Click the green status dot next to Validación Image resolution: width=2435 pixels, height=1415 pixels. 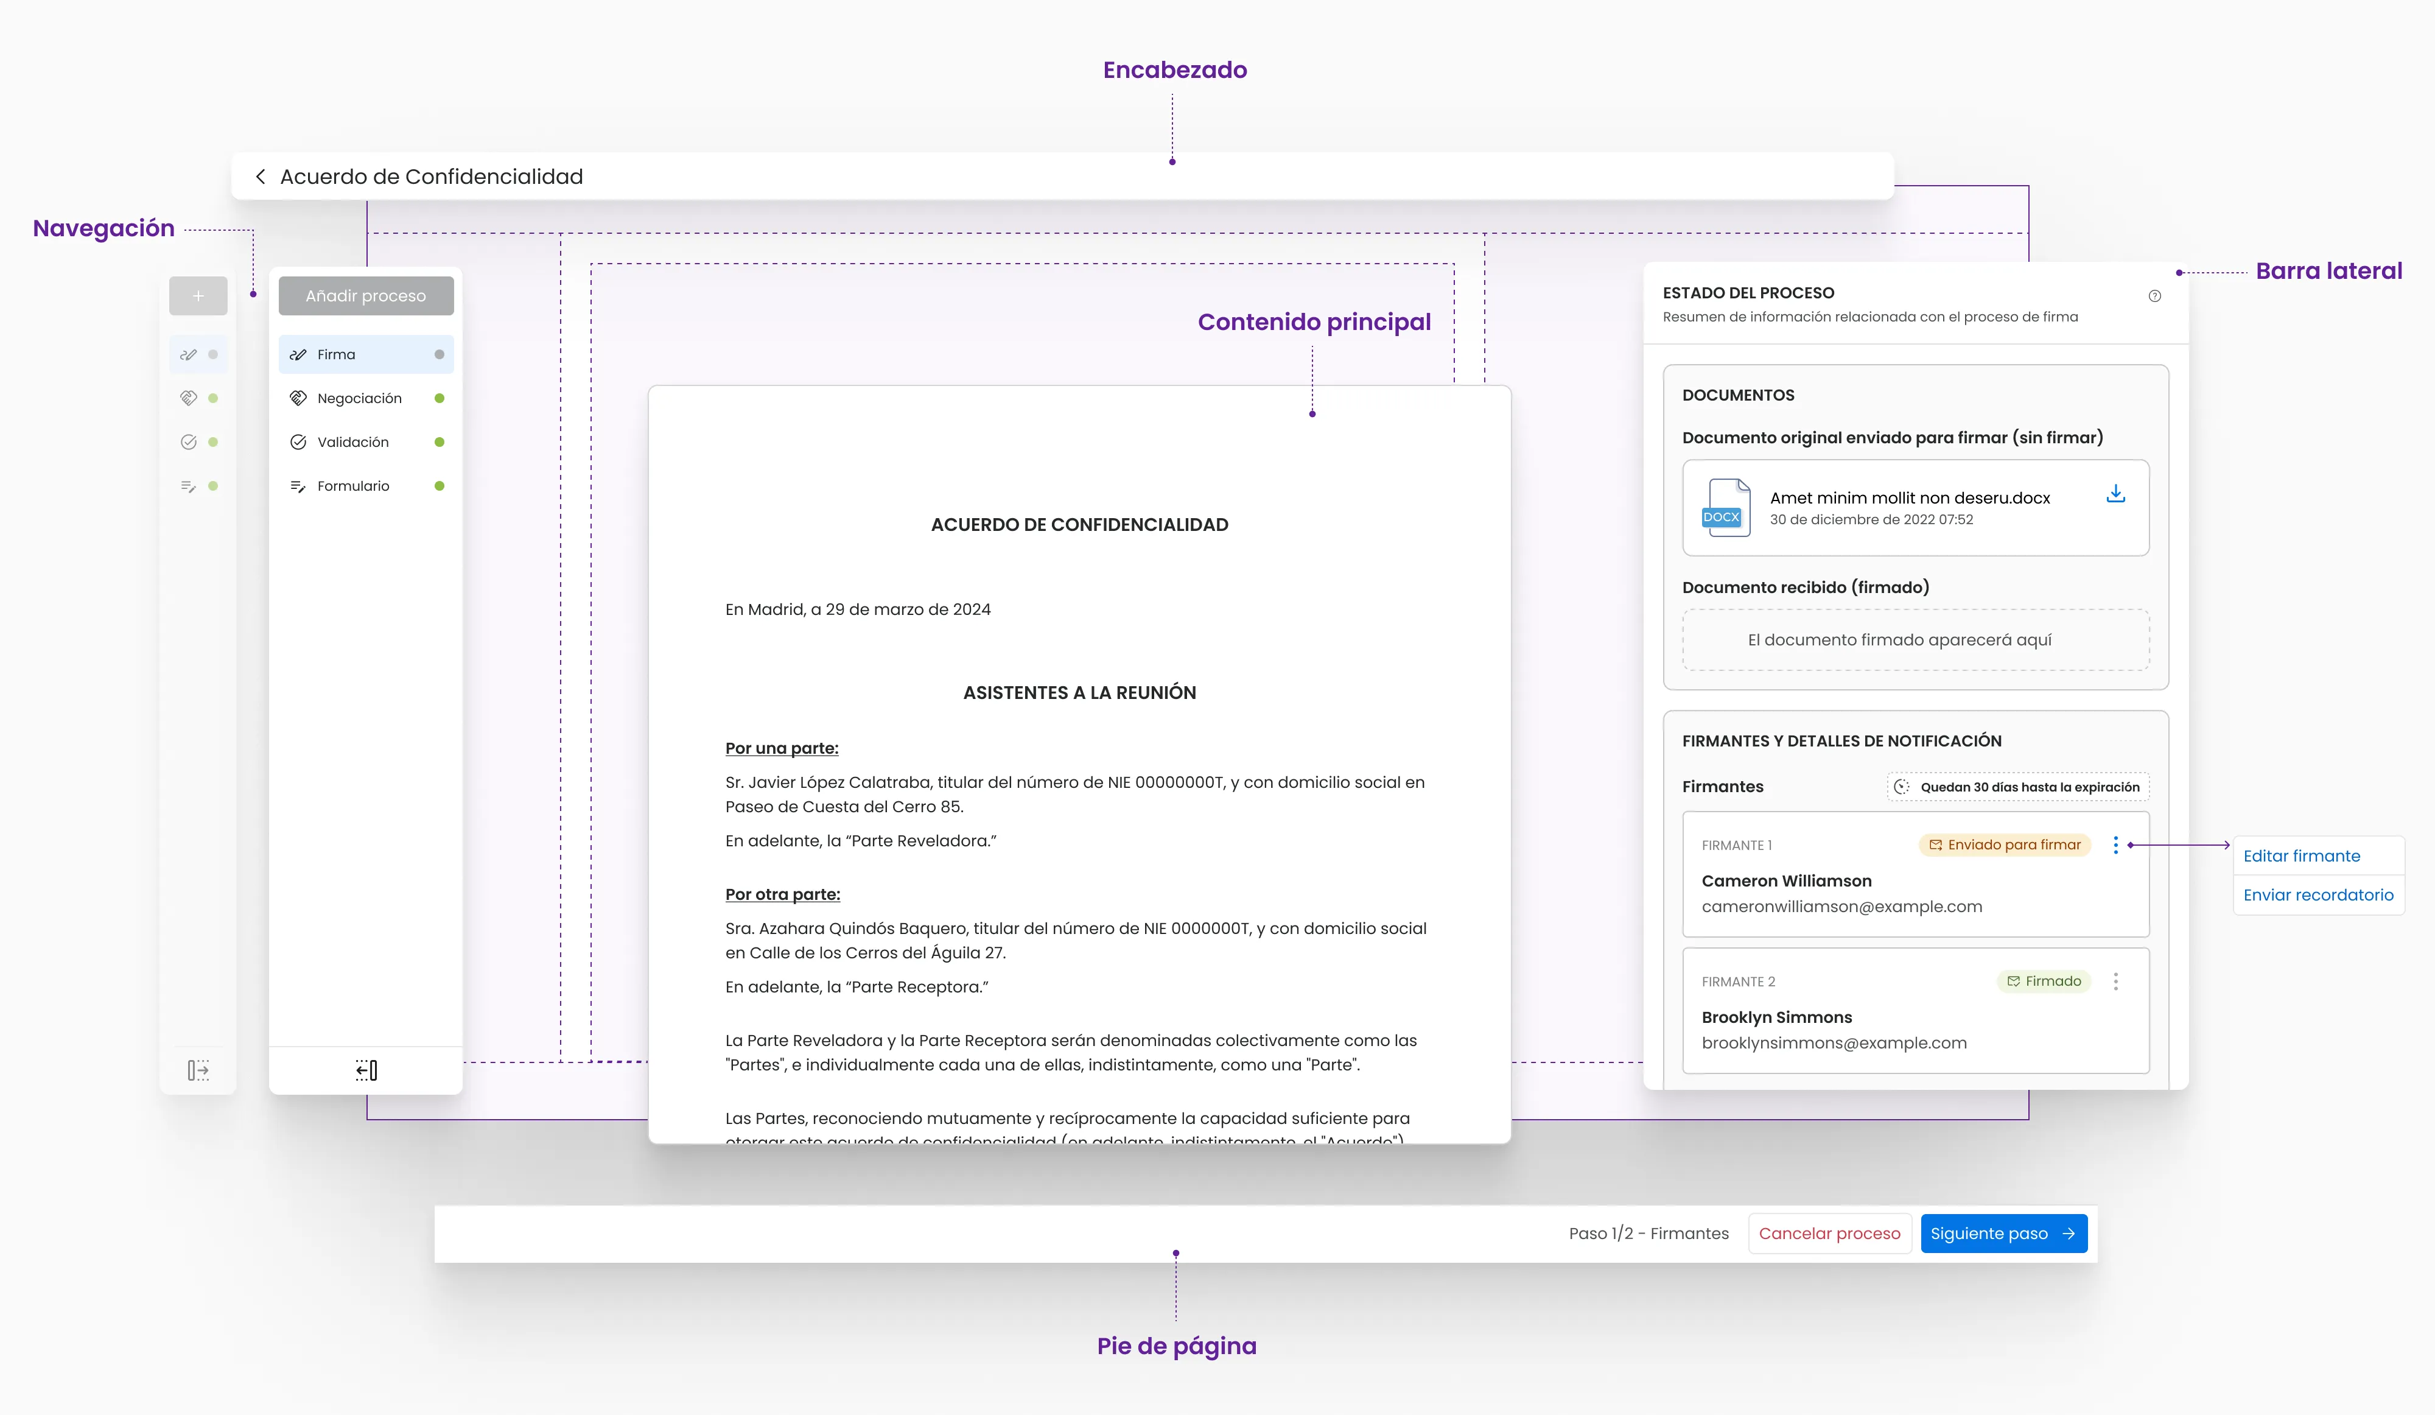click(440, 441)
